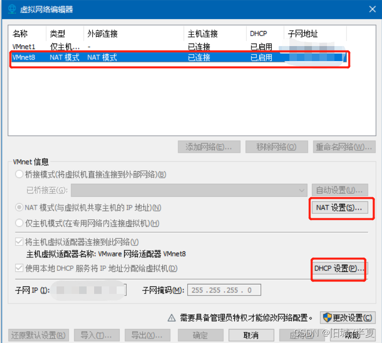The height and width of the screenshot is (343, 382).
Task: Click VMnet1 仅主机 type cell
Action: tap(65, 47)
